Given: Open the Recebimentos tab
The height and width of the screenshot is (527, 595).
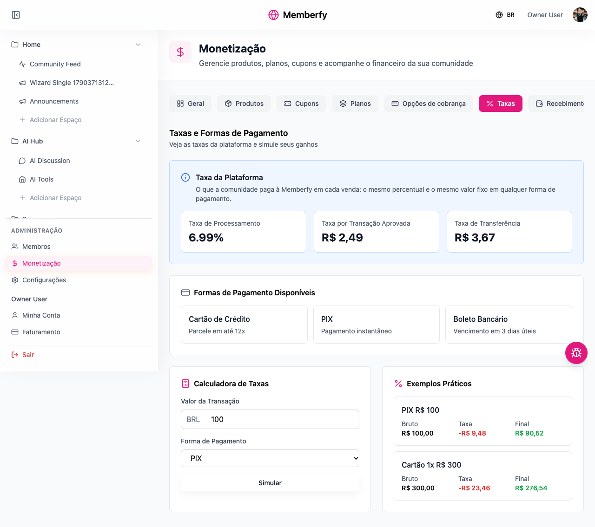Looking at the screenshot, I should pos(556,104).
